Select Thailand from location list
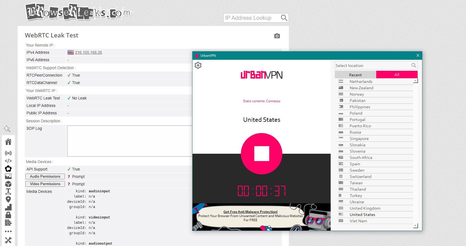466x246 pixels. coord(375,189)
